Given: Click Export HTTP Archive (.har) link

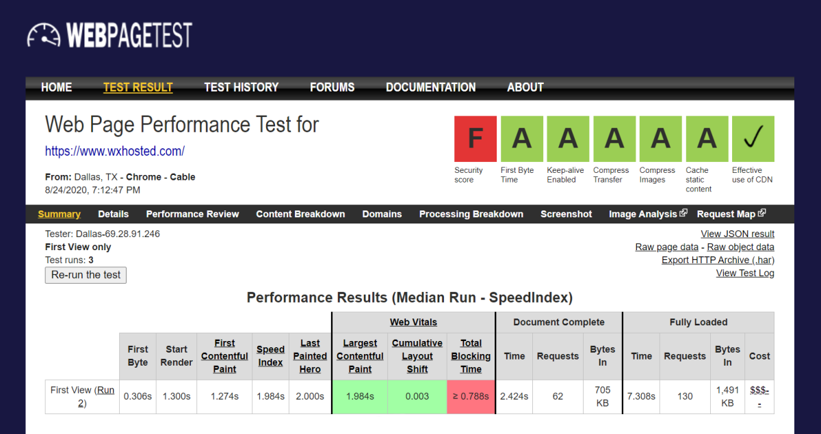Looking at the screenshot, I should pyautogui.click(x=718, y=260).
